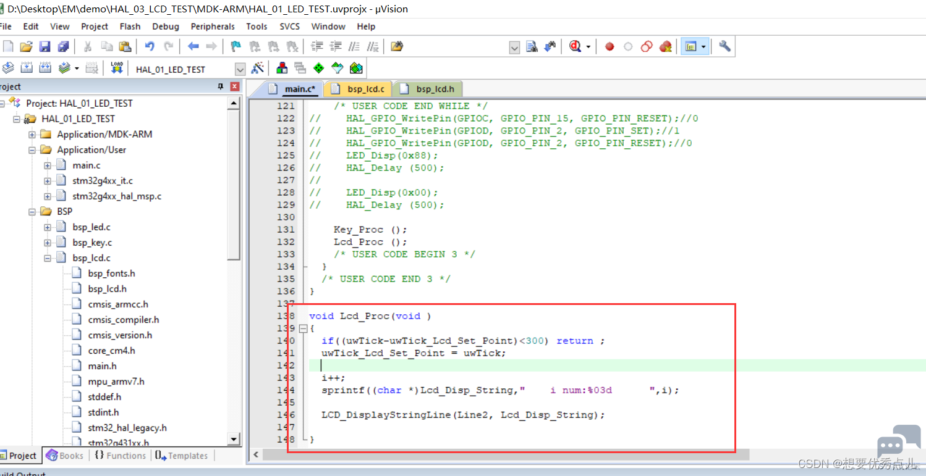Insert a breakpoint with the red dot icon
This screenshot has width=926, height=476.
click(610, 46)
